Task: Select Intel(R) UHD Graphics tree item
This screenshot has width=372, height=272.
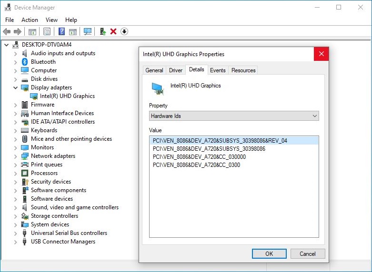Action: coord(67,96)
